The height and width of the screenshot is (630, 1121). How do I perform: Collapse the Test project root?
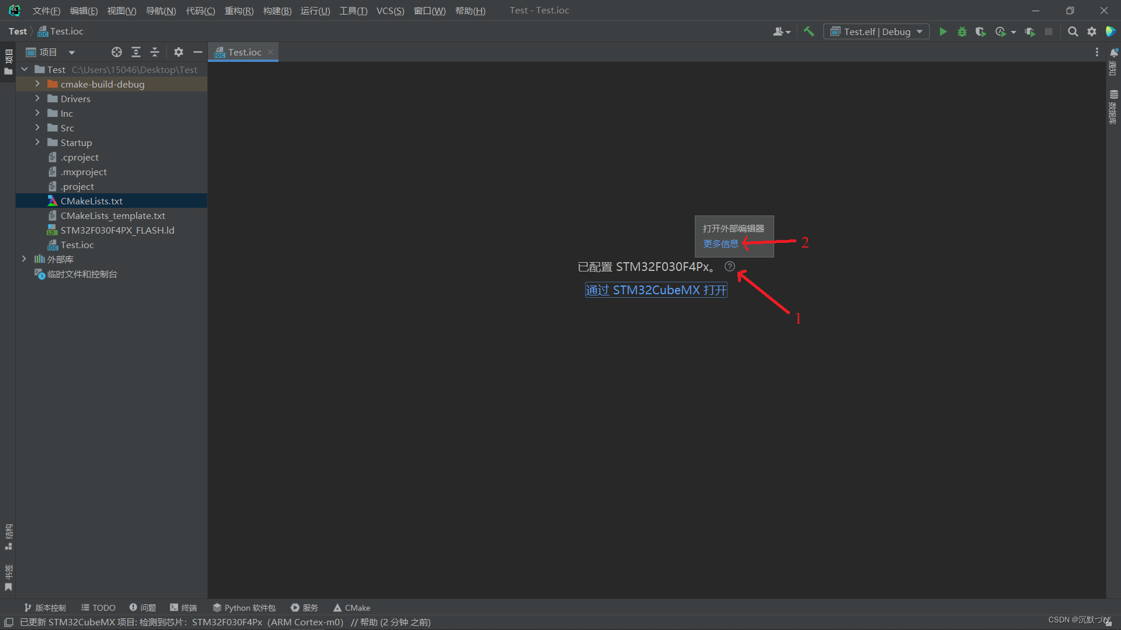tap(25, 69)
